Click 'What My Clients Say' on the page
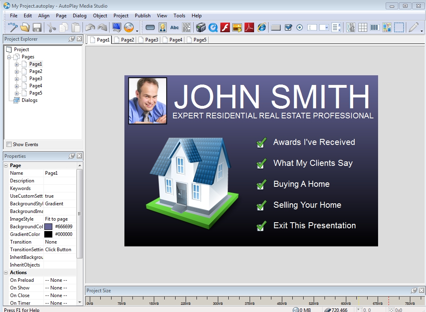 (313, 163)
